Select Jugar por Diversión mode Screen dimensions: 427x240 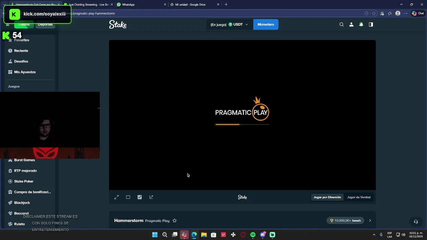327,197
